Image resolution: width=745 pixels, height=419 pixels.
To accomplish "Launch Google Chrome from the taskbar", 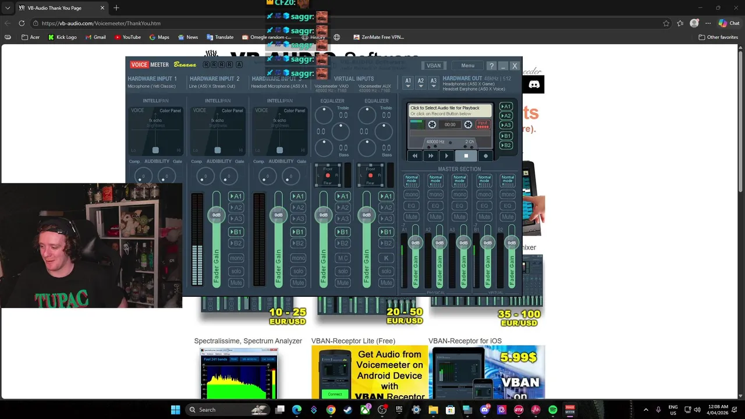I will click(x=331, y=410).
